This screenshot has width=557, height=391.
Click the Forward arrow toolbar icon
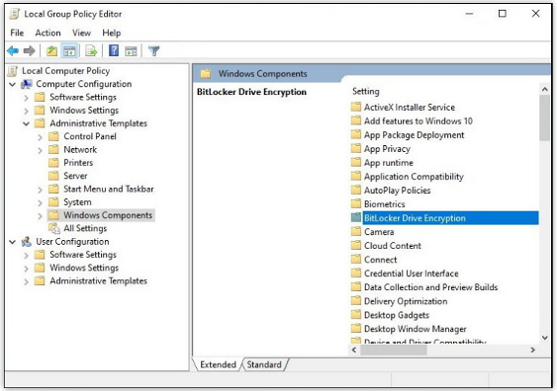click(x=30, y=51)
